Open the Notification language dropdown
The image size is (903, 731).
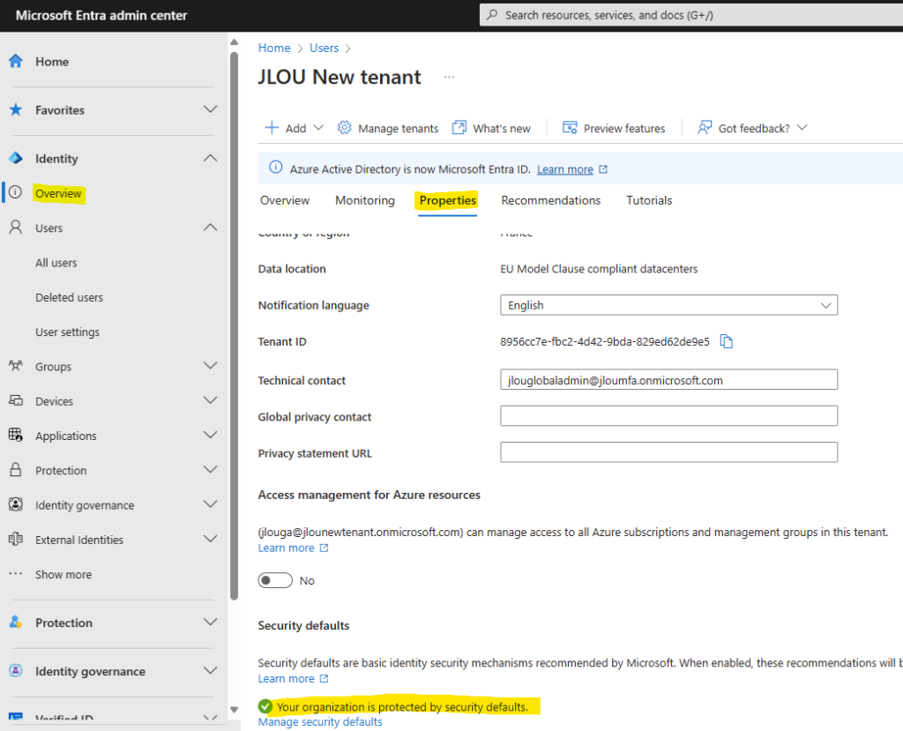tap(668, 305)
